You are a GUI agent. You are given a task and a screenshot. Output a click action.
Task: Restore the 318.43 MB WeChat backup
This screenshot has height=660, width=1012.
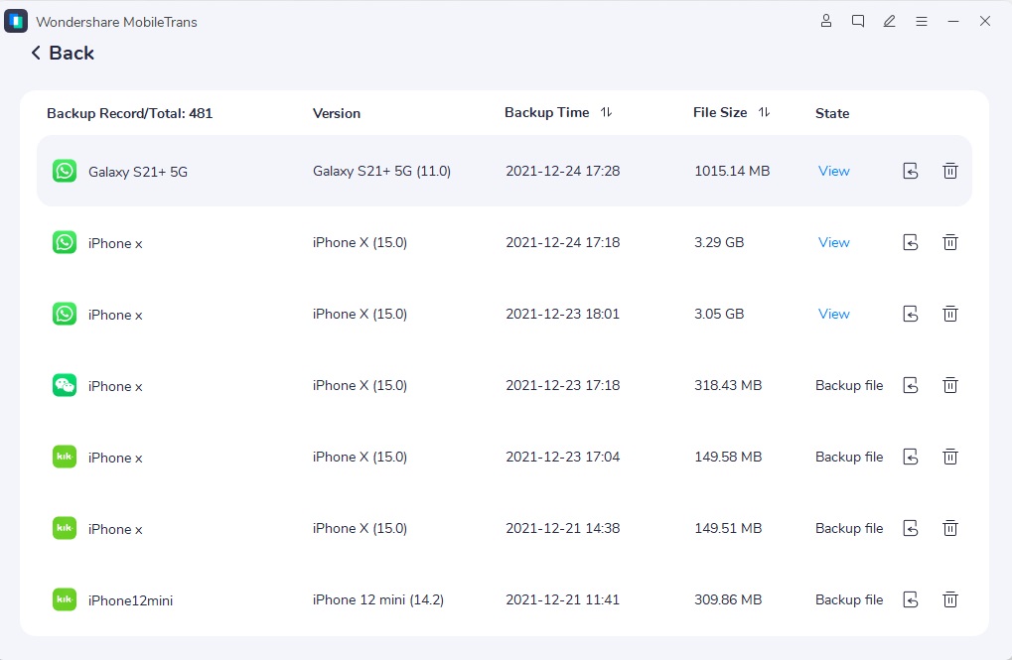point(911,386)
